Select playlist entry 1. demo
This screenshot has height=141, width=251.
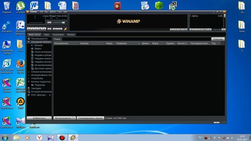coord(206,16)
